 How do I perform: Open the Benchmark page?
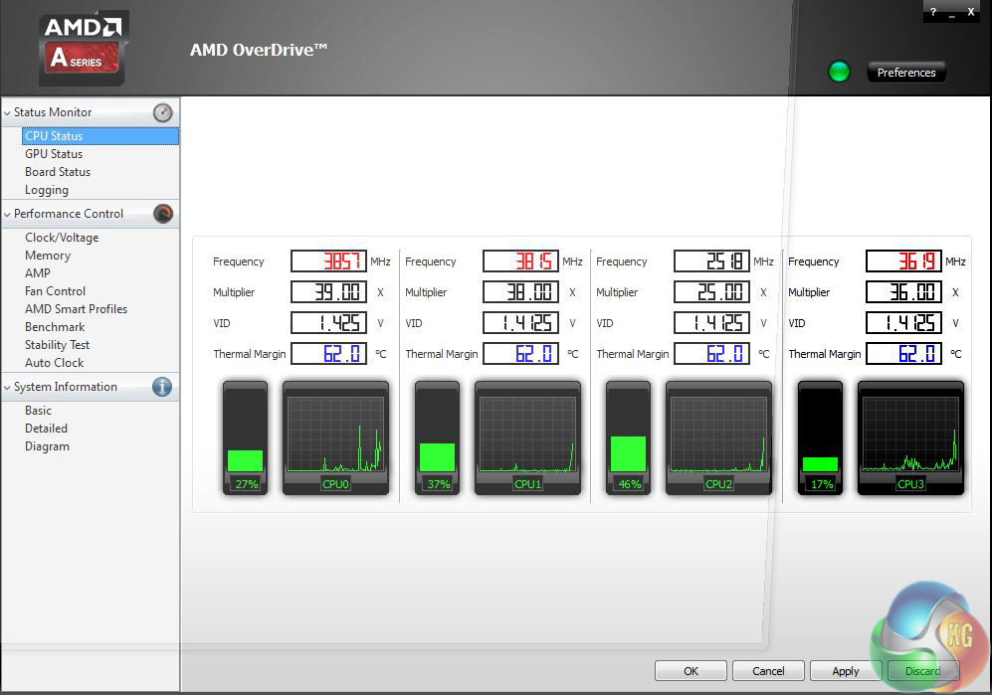(x=55, y=327)
